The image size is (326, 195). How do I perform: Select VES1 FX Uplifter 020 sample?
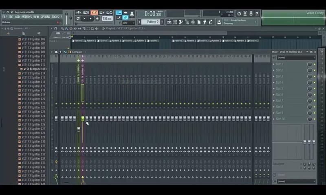coord(33,99)
